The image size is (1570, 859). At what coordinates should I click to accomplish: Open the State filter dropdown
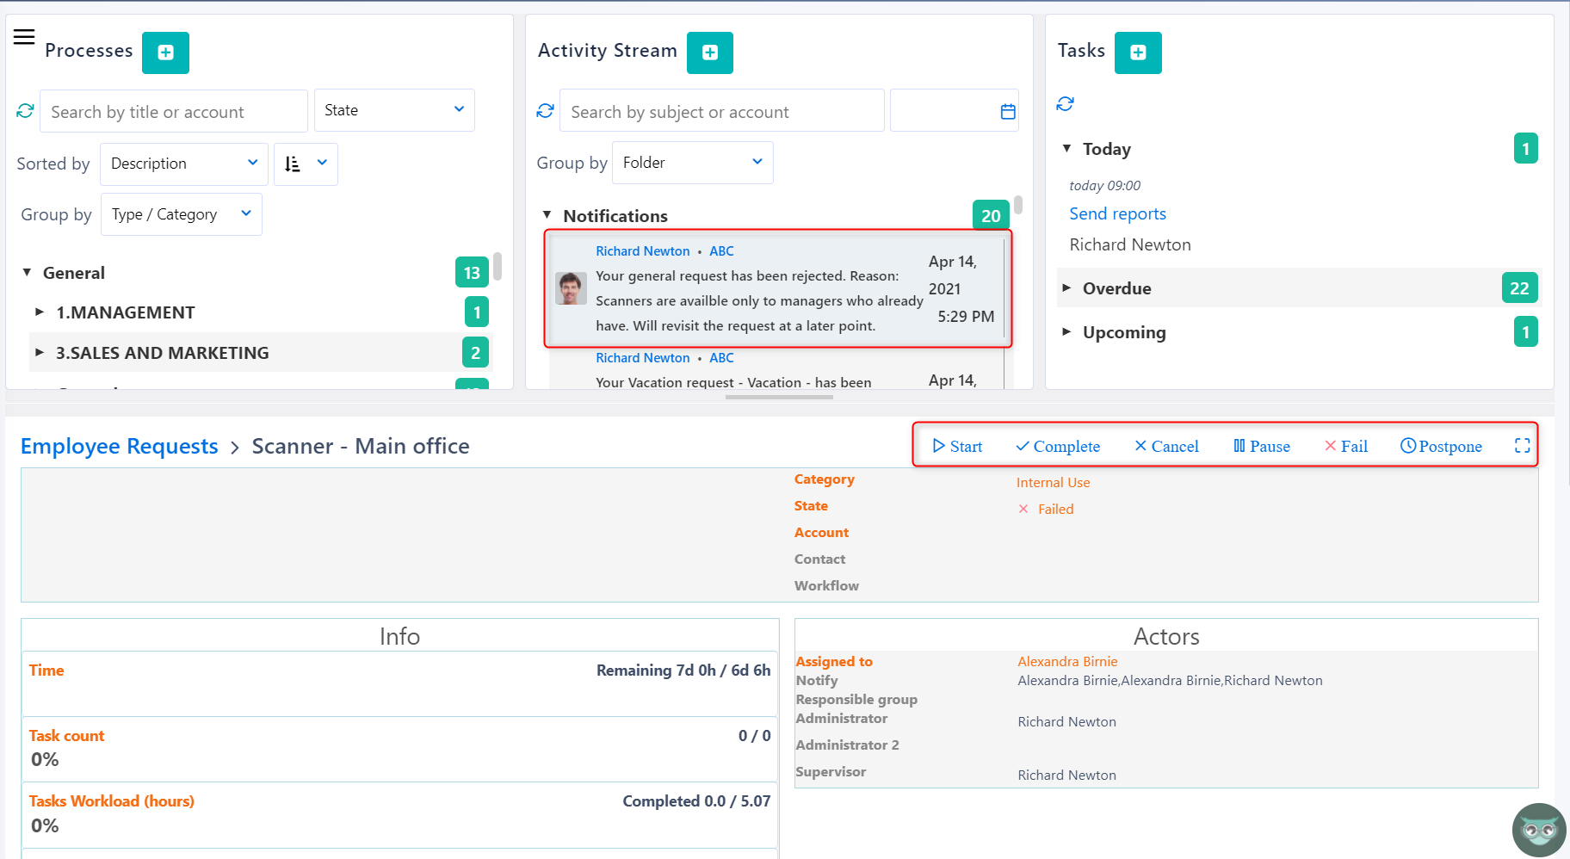click(394, 110)
